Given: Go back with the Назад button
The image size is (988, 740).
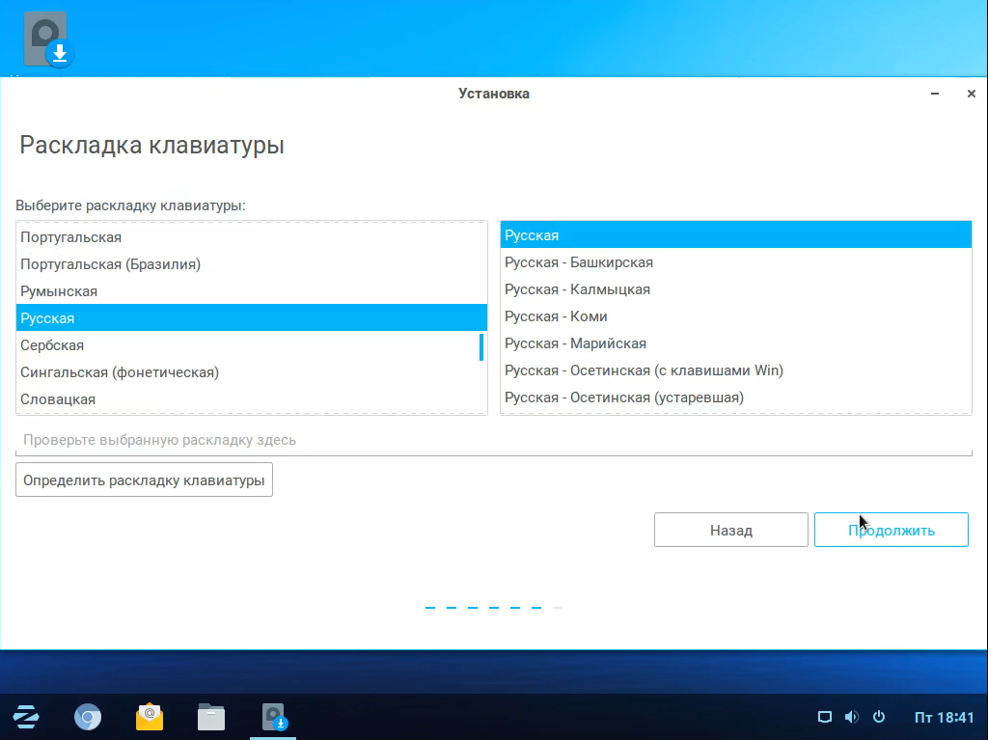Looking at the screenshot, I should [x=730, y=530].
